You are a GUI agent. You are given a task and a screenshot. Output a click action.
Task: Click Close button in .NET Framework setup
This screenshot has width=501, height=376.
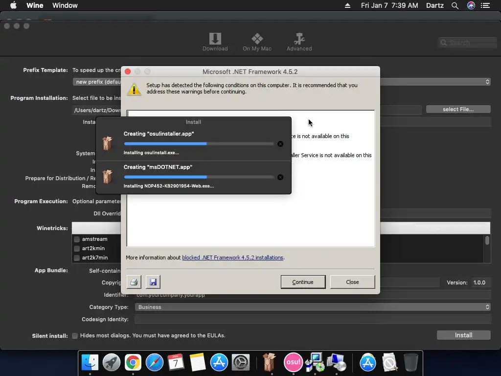point(352,282)
